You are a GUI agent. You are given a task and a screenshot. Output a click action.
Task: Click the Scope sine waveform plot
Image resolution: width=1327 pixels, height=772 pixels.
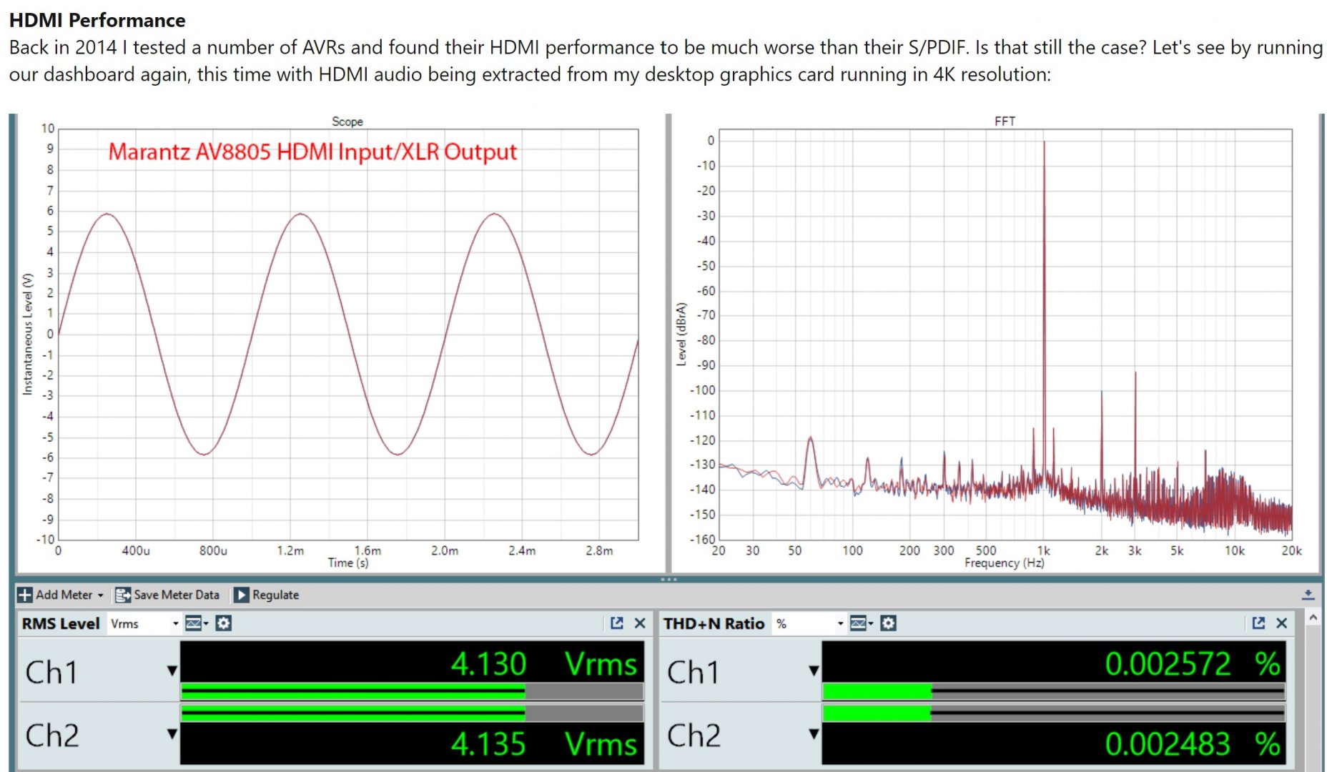click(x=348, y=334)
